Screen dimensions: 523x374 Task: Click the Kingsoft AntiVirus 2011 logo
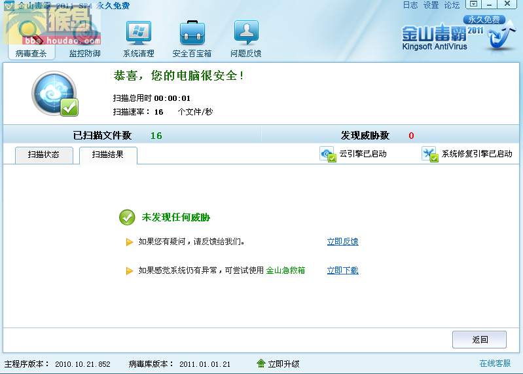click(459, 34)
